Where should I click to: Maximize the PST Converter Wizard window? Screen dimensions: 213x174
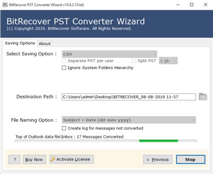click(191, 4)
